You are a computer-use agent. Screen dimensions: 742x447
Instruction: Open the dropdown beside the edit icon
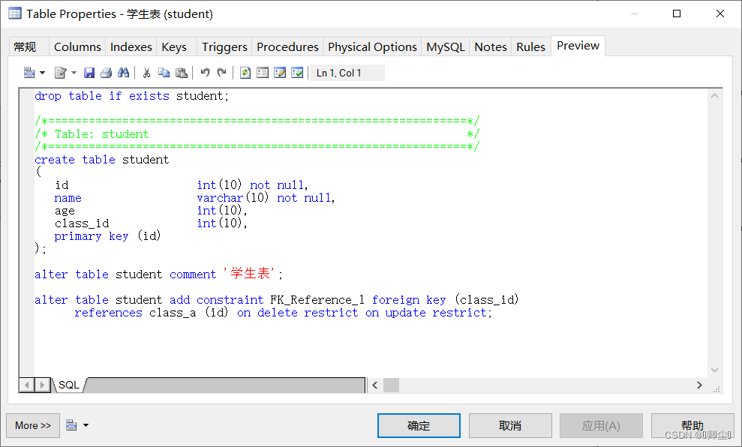pyautogui.click(x=73, y=72)
